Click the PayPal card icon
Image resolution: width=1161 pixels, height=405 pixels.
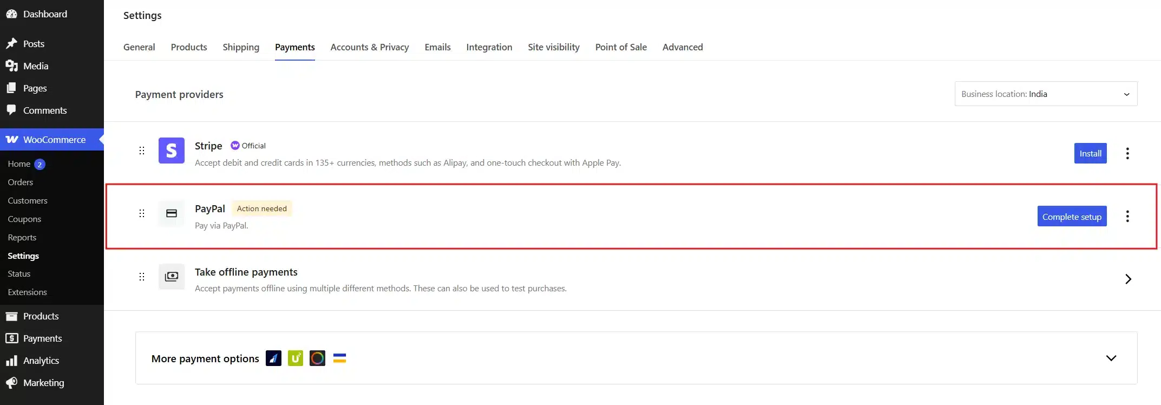[x=172, y=213]
